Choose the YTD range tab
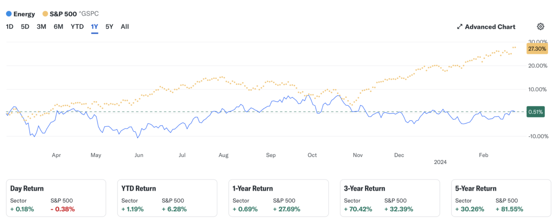 77,27
